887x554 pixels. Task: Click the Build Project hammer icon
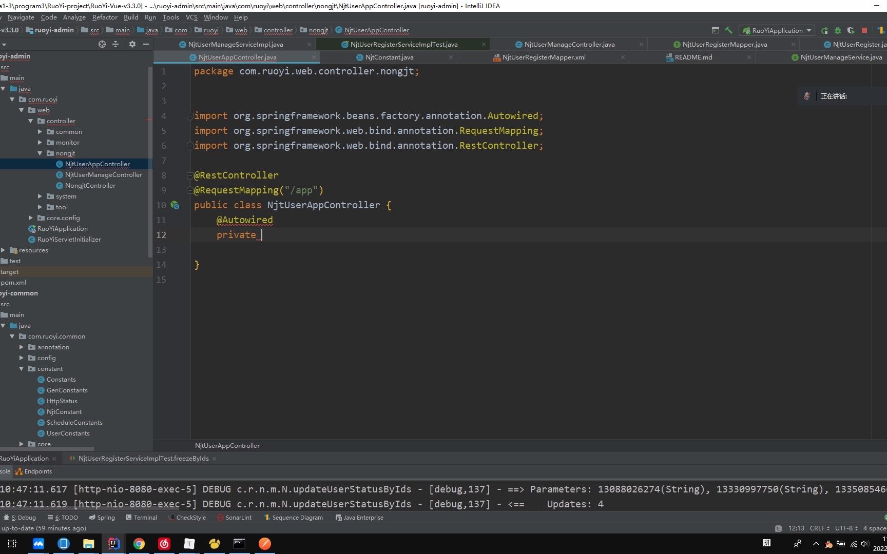coord(728,30)
